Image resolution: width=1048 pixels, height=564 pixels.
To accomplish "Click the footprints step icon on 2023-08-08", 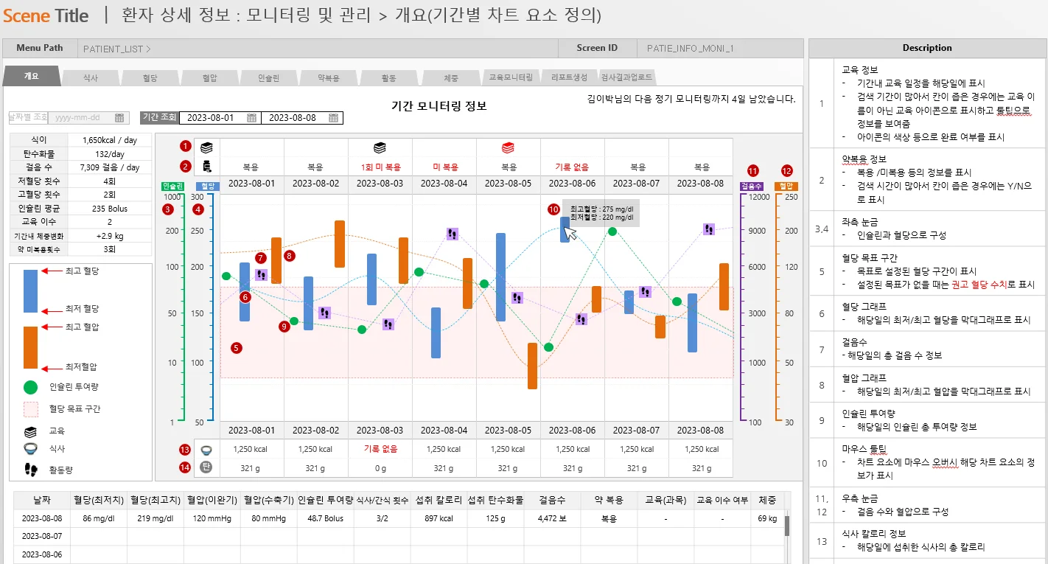I will [708, 229].
